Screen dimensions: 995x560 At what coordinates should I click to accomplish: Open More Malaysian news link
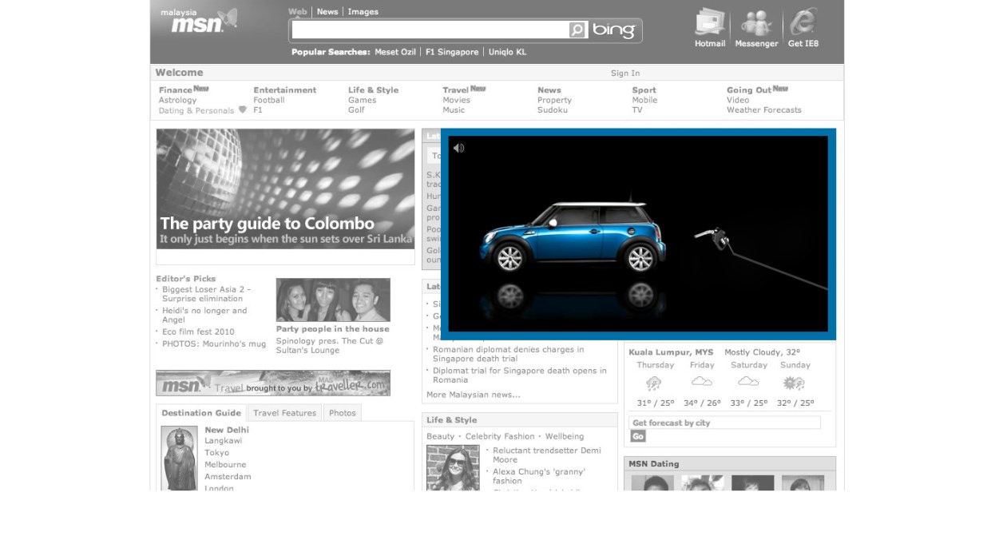(474, 395)
